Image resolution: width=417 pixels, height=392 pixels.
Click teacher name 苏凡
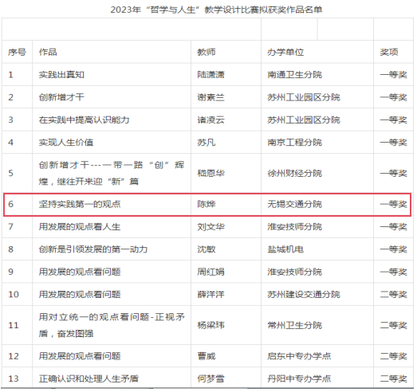207,143
